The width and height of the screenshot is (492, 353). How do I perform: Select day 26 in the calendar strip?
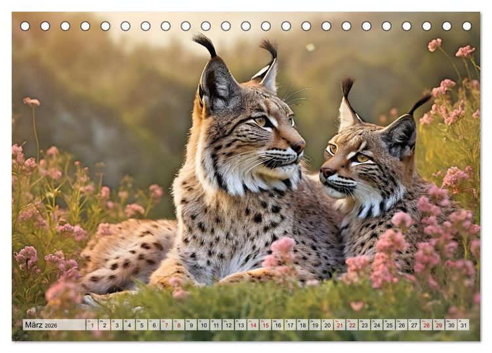(401, 325)
